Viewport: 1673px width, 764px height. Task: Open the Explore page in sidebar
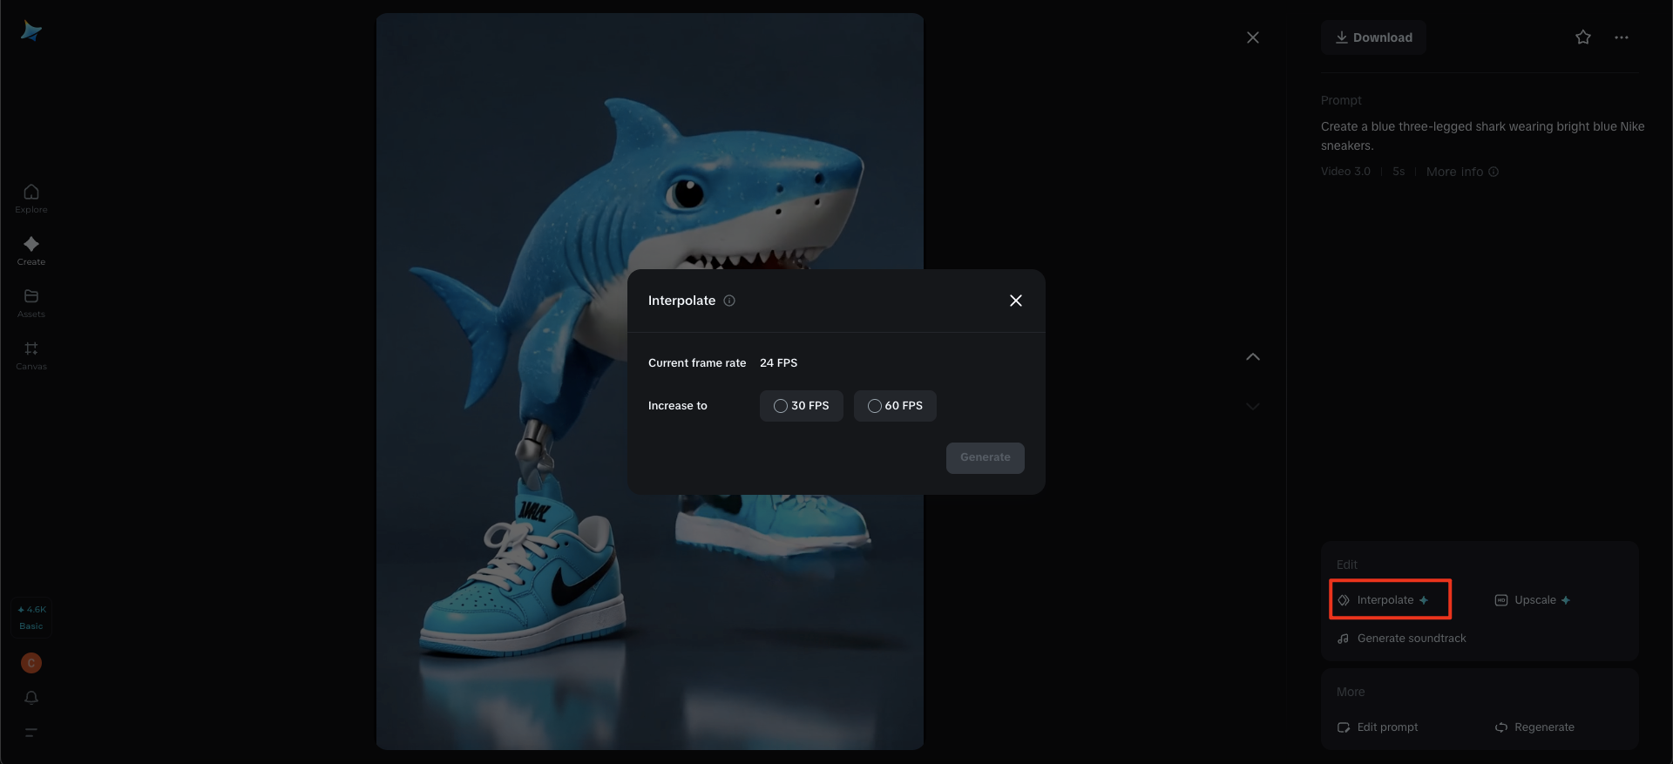coord(31,198)
